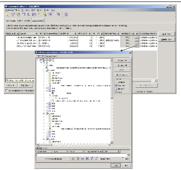
Task: Click Value column header in Attribute View
Action: click(x=77, y=151)
